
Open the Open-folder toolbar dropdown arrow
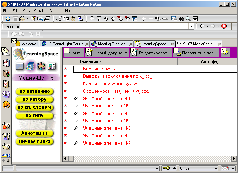(x=27, y=19)
